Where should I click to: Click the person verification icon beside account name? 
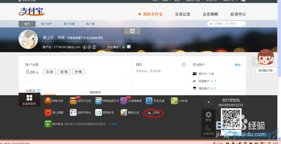84,47
